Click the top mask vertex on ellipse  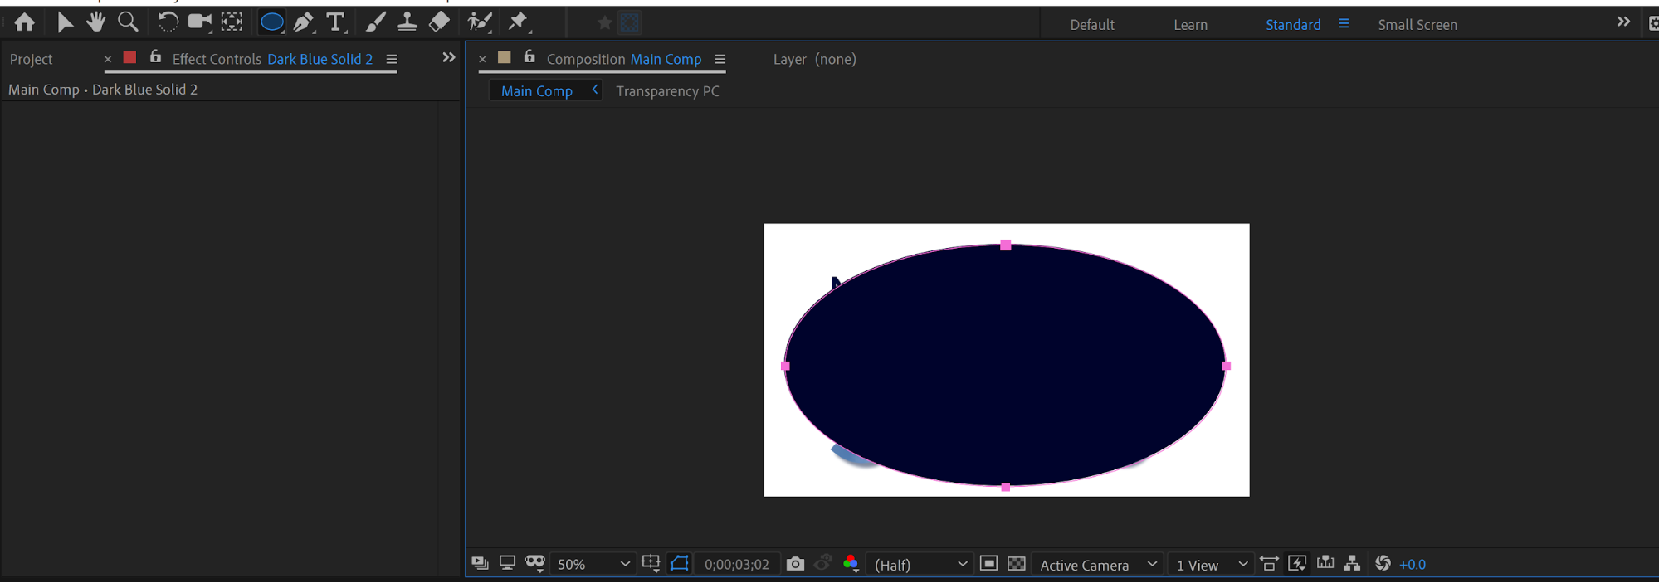[1006, 245]
